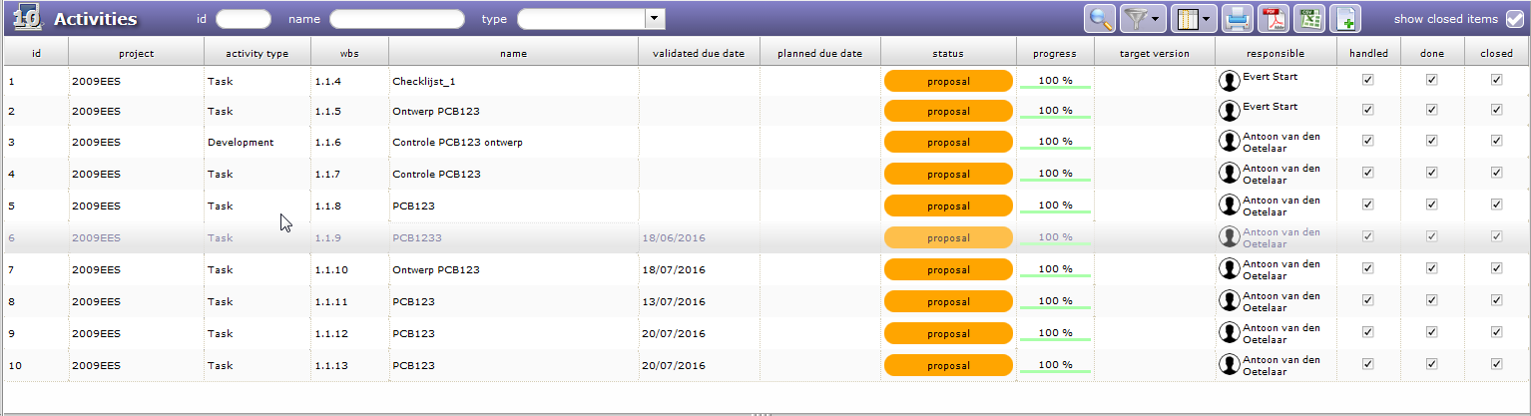Screen dimensions: 1531x416
Task: Print the activities list
Action: click(x=1238, y=18)
